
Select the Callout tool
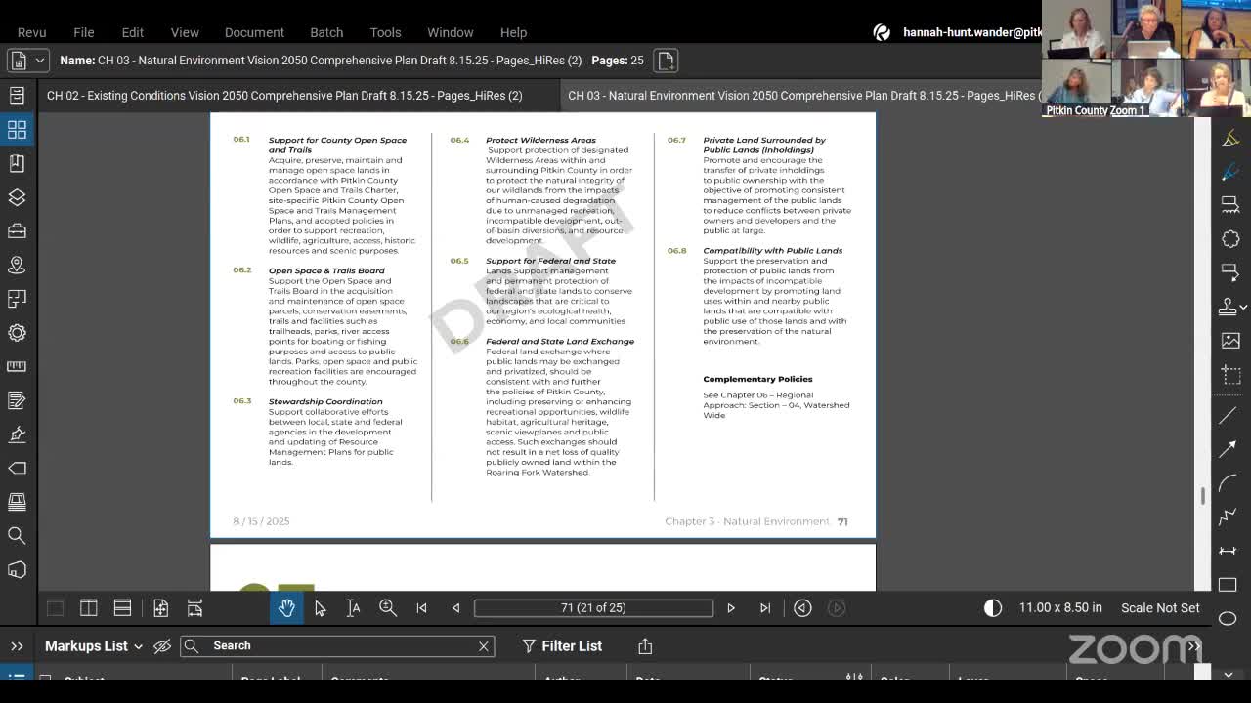click(x=1229, y=272)
